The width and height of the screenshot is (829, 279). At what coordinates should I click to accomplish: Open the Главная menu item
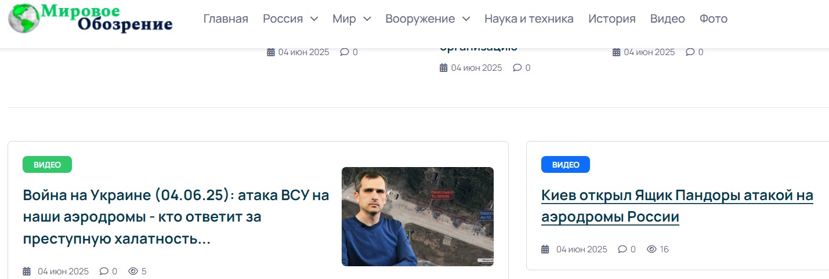pyautogui.click(x=226, y=19)
